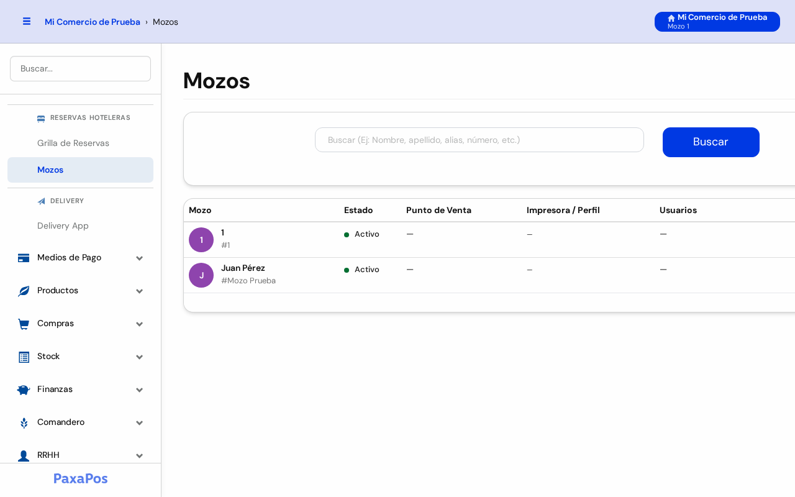Expand the Comandero chevron
The image size is (795, 497).
click(140, 422)
